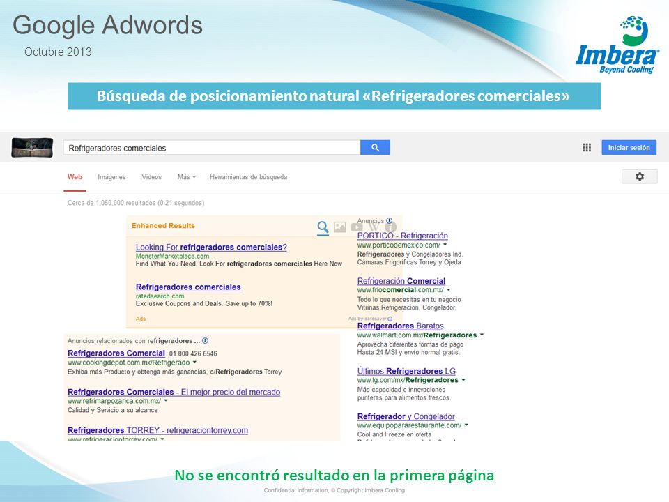Click Confidential information copyright footer
Screen dimensions: 669x502
point(334,490)
